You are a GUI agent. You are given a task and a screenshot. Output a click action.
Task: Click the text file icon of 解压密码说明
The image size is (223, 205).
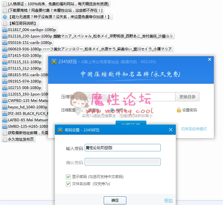tap(5, 23)
